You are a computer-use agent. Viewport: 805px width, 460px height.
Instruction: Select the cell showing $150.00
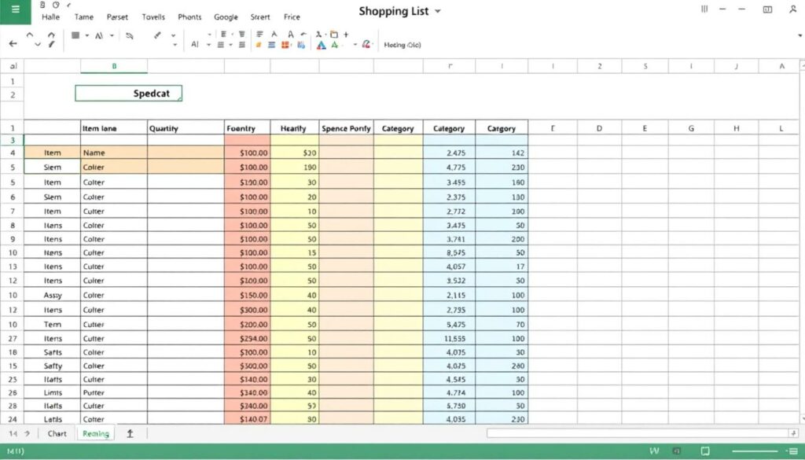pos(248,295)
